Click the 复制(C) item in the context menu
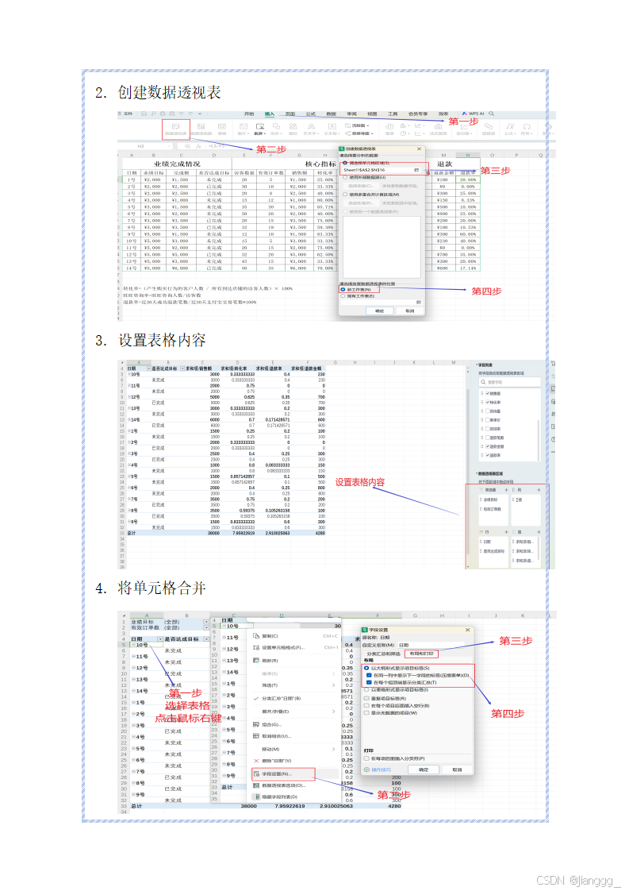The width and height of the screenshot is (629, 891). 295,636
